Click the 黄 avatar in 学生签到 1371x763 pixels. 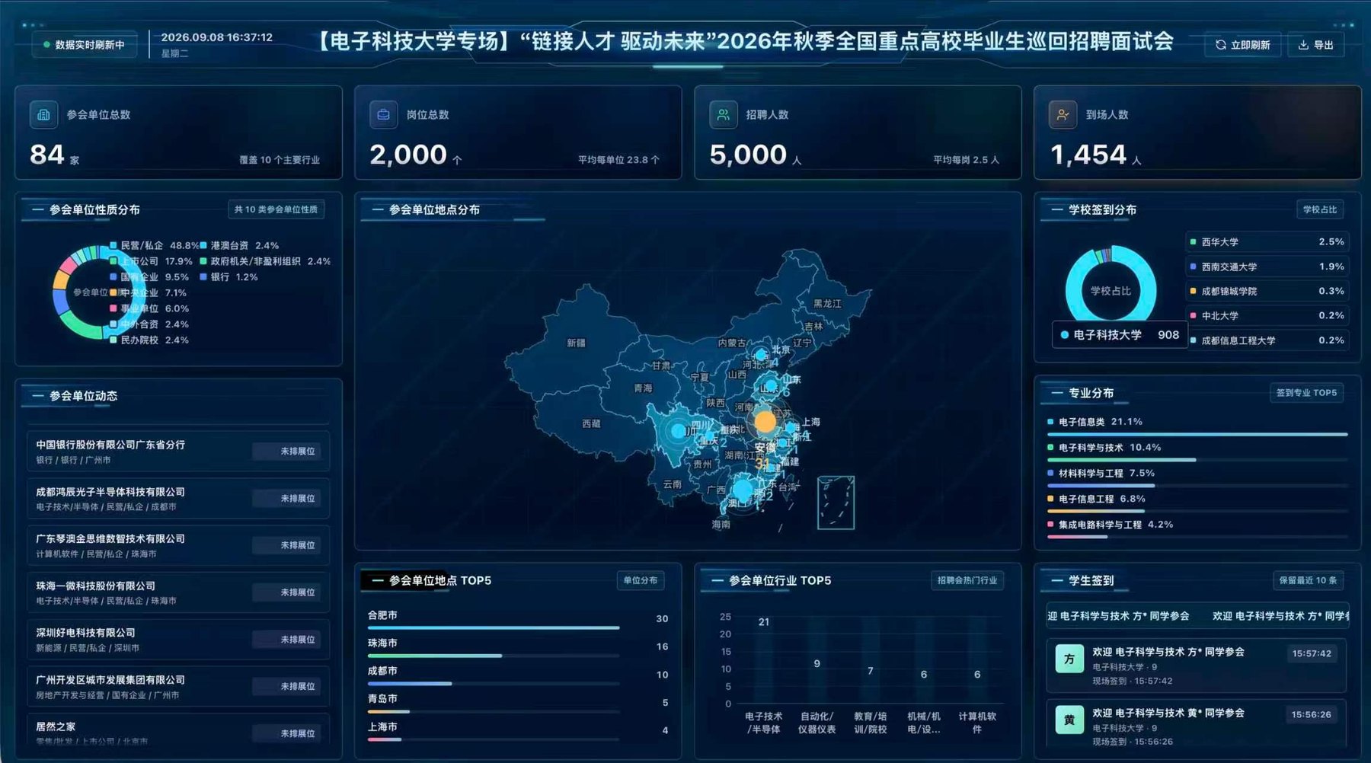click(x=1069, y=720)
